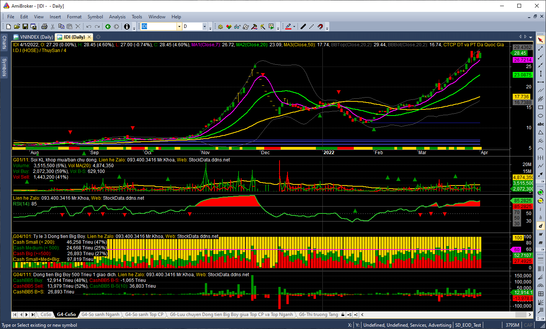Open the File menu

11,16
